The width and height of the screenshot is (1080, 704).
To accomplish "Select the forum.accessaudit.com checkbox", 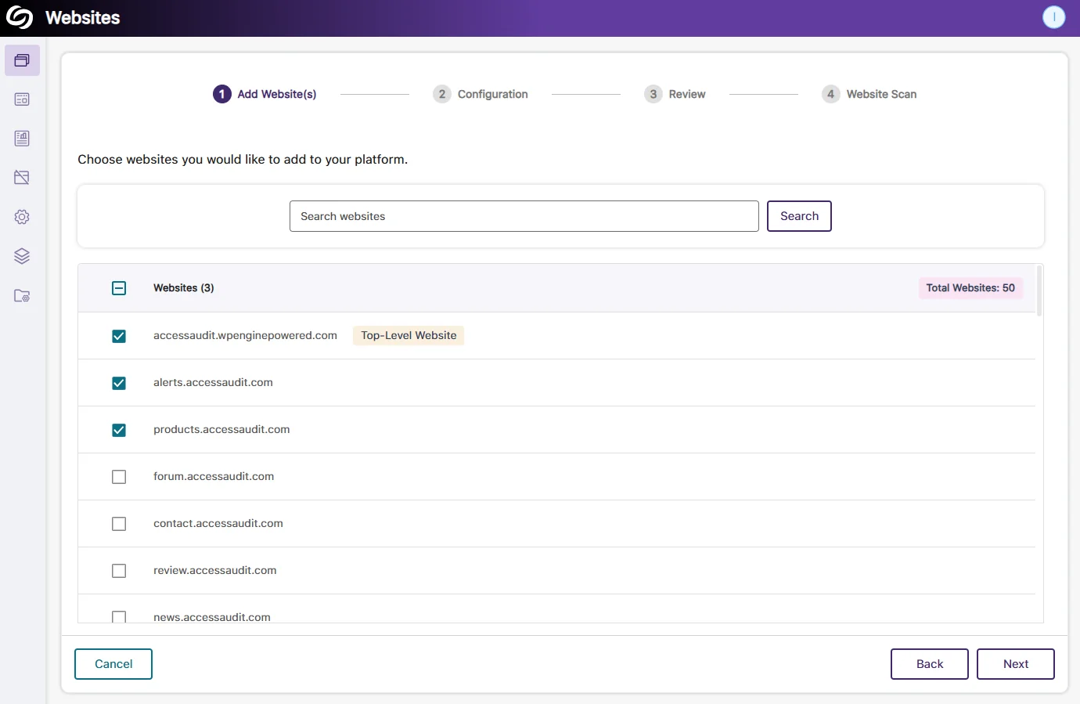I will click(119, 477).
